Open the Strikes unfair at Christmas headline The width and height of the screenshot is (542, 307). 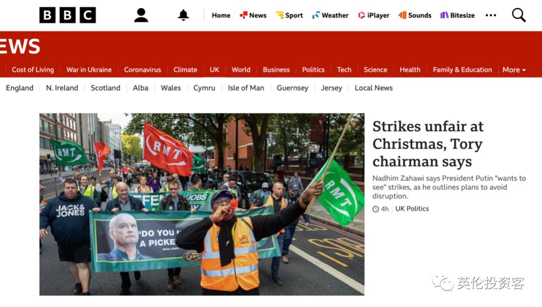(428, 144)
